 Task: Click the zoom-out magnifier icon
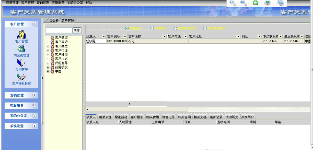point(244,3)
